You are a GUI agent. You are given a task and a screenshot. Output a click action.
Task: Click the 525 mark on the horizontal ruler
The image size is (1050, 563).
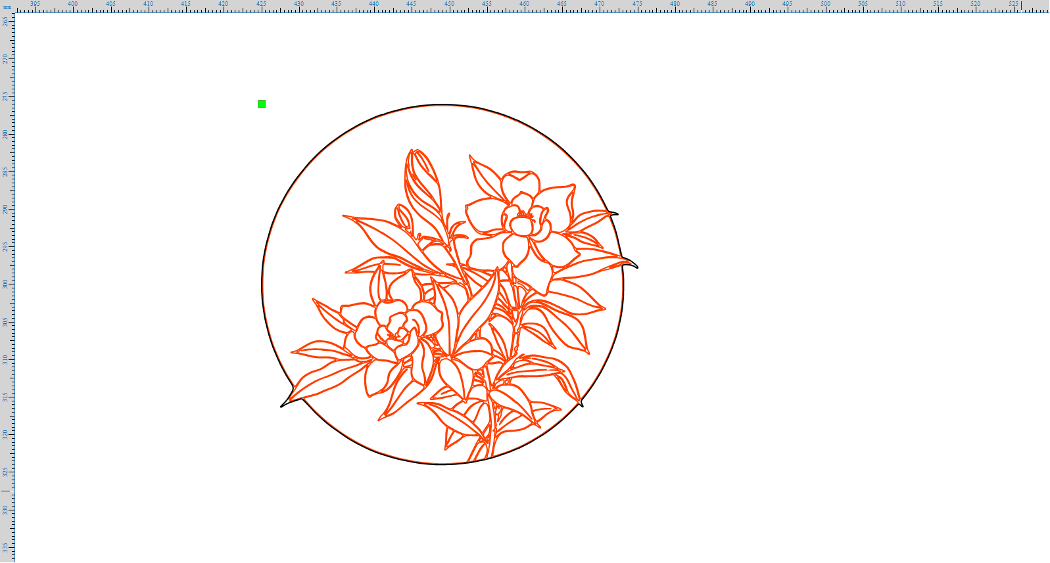tap(1013, 4)
